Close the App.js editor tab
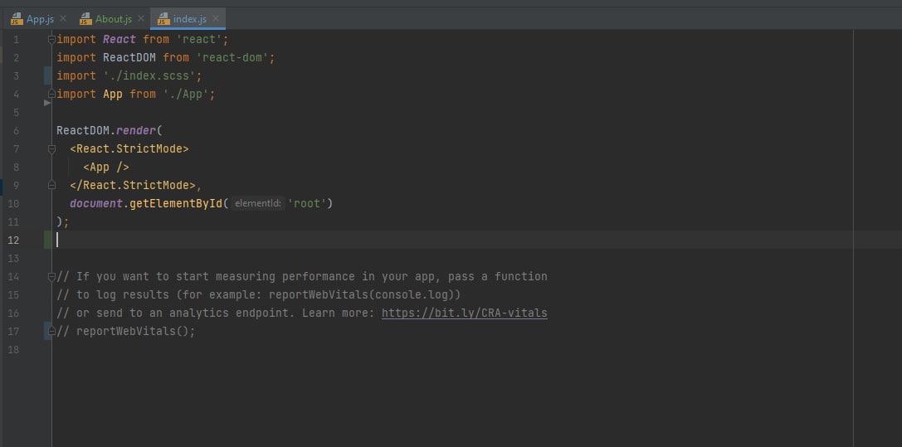Screen dimensions: 902x447 [x=63, y=18]
